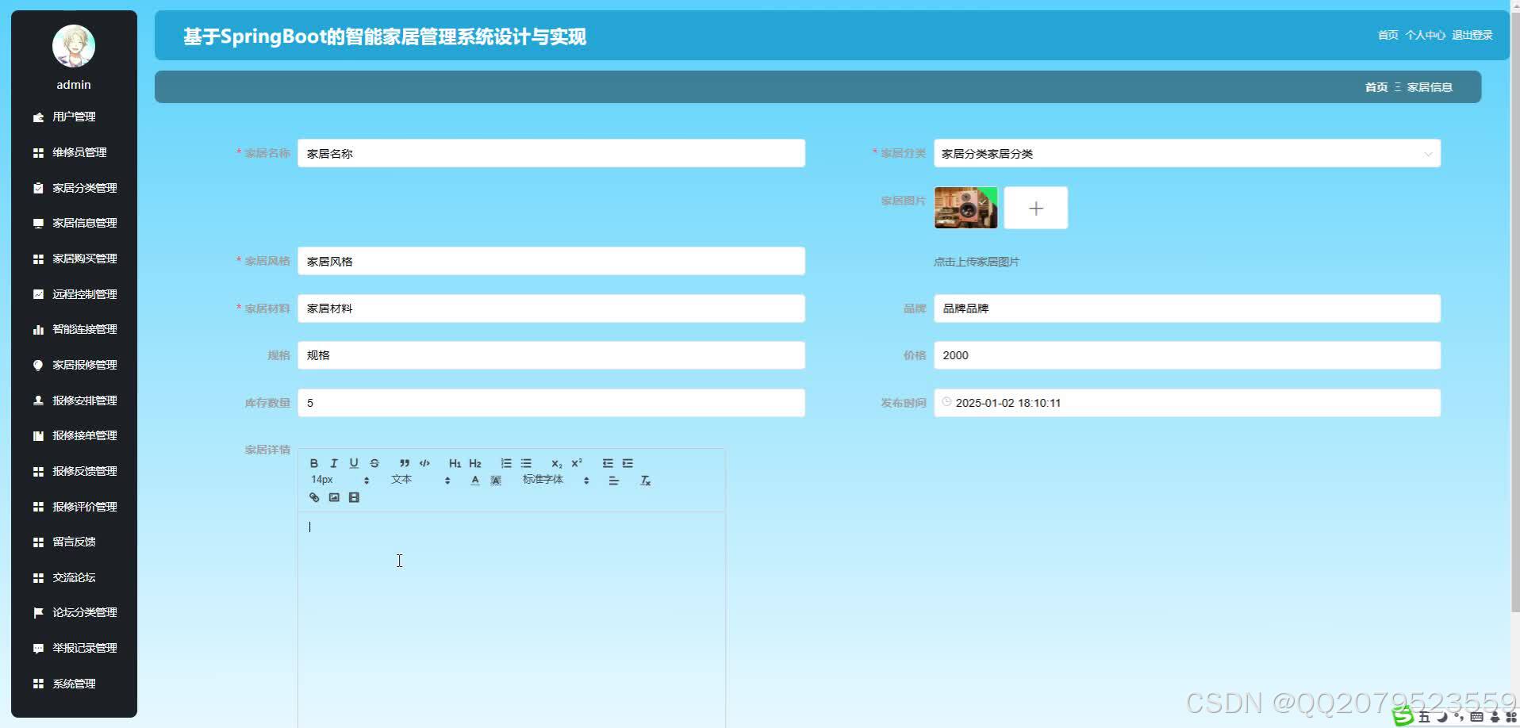Toggle strikethrough formatting in the editor

374,463
